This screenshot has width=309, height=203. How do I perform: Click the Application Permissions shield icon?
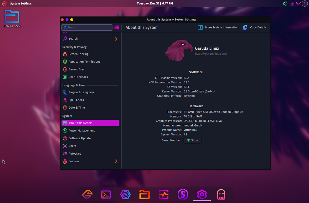tap(65, 62)
